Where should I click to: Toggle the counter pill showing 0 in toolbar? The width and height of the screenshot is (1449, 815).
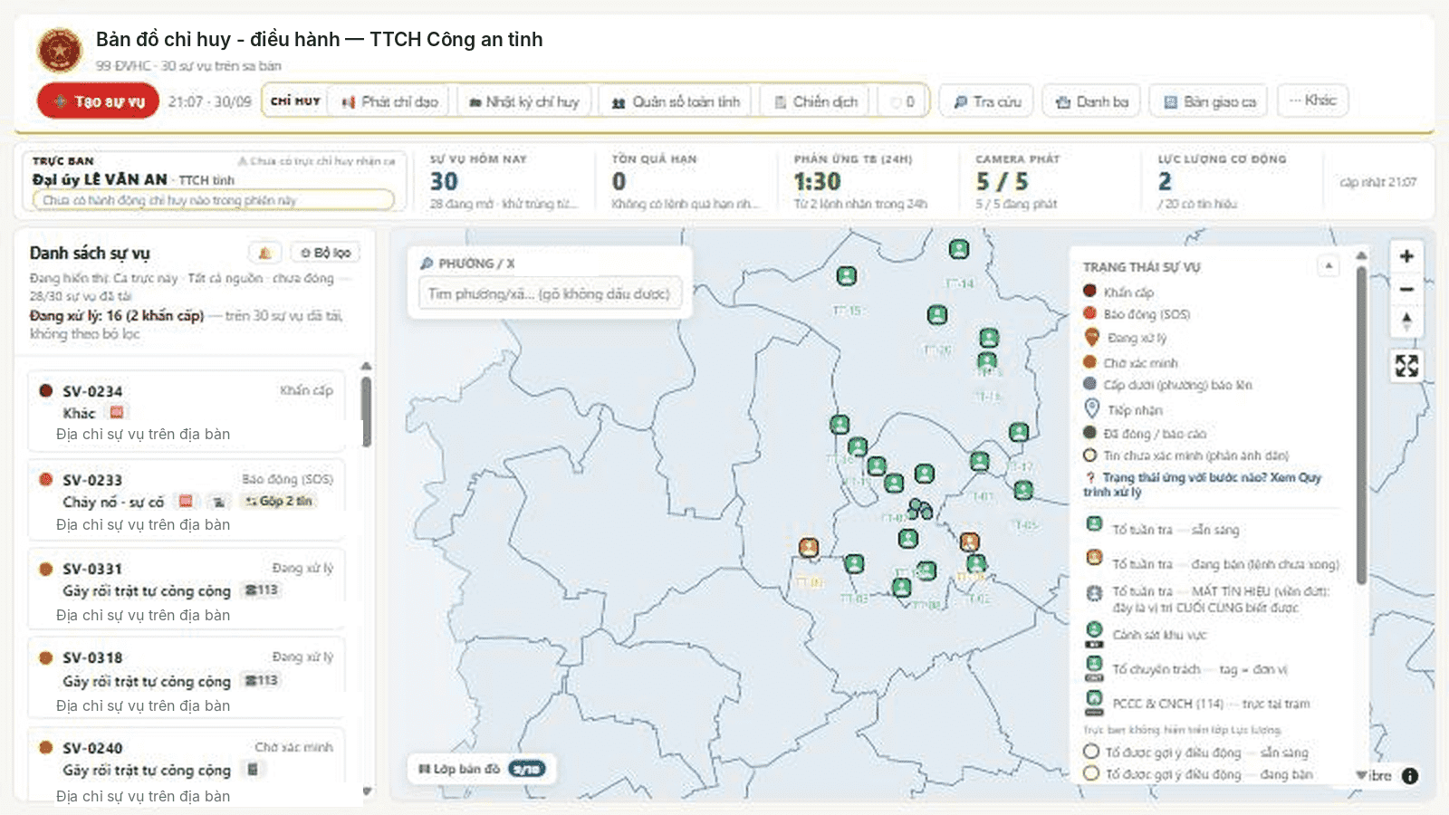[x=902, y=101]
